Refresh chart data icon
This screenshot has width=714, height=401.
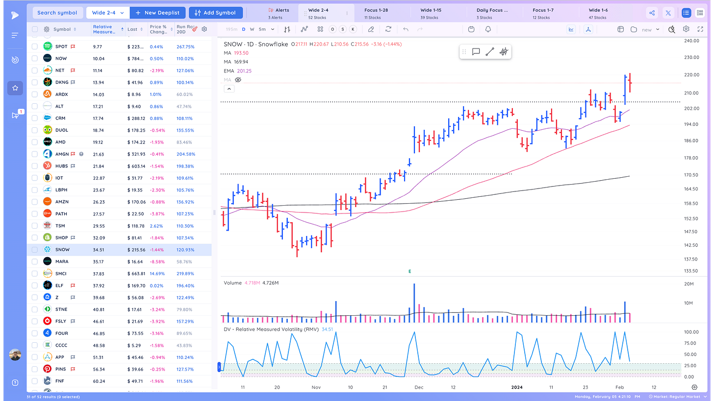[x=388, y=29]
